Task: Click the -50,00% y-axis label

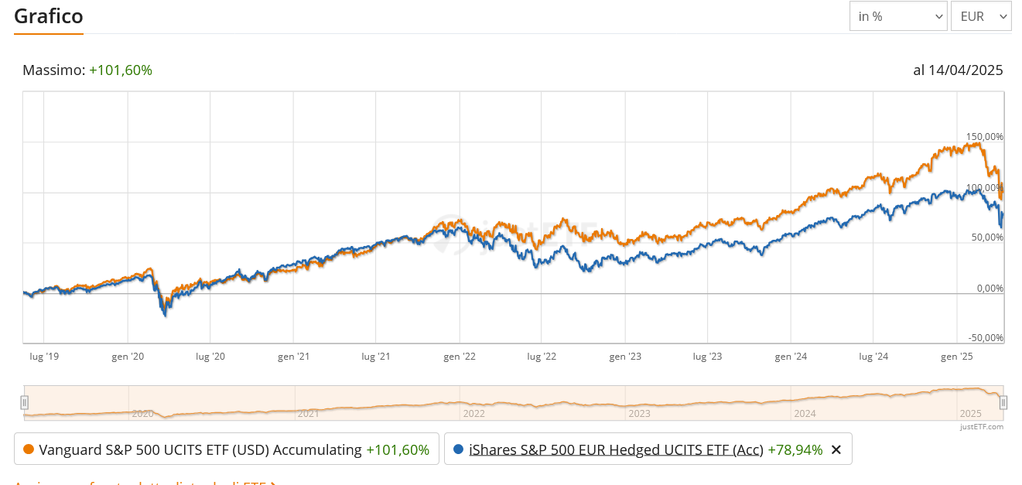Action: 986,338
